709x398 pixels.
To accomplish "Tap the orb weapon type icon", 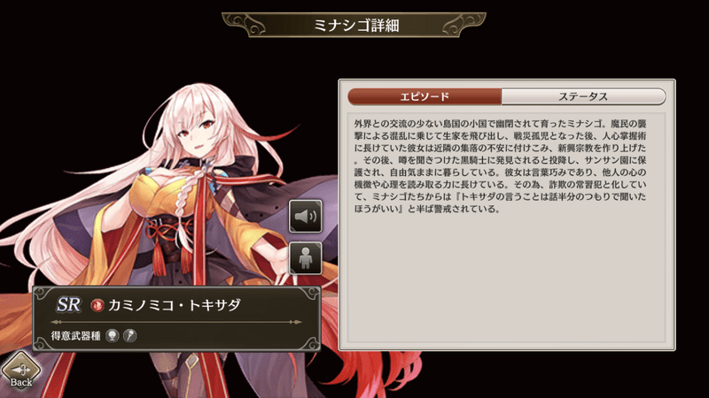I will pyautogui.click(x=113, y=336).
